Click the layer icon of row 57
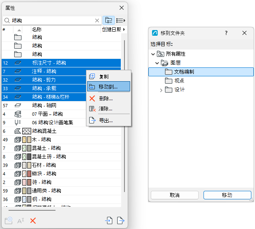The height and width of the screenshot is (229, 255). 18,106
